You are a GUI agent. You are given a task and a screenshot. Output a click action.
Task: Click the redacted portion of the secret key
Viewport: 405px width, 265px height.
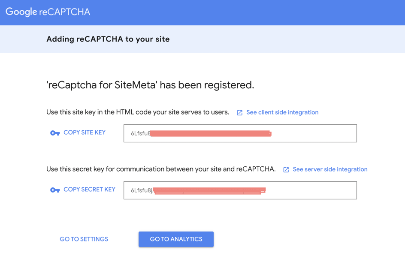tap(209, 191)
